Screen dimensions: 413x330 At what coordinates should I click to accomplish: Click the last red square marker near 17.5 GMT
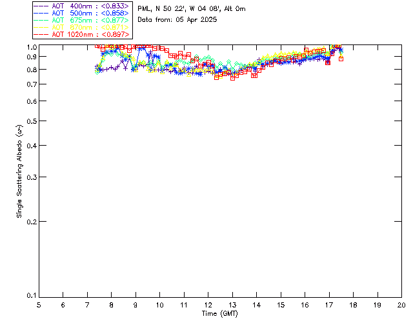click(341, 59)
